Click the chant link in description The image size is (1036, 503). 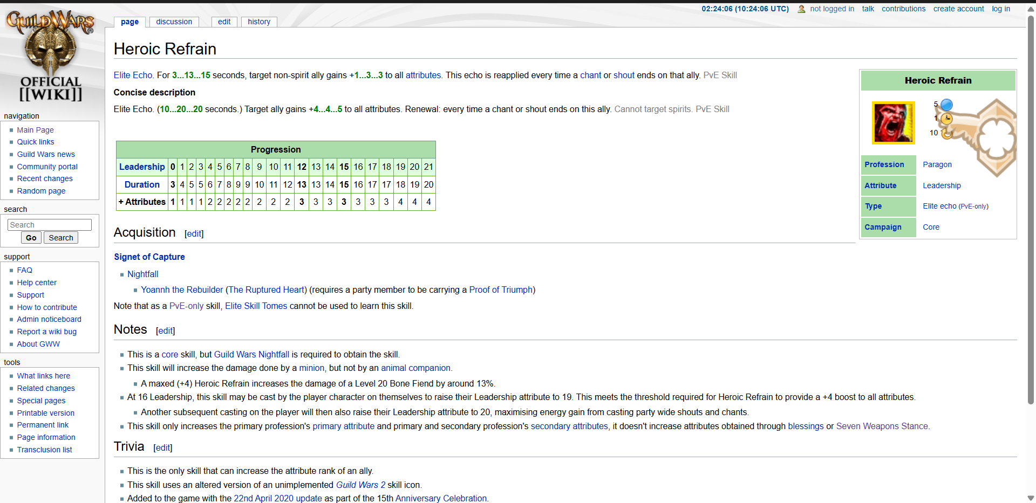click(590, 75)
